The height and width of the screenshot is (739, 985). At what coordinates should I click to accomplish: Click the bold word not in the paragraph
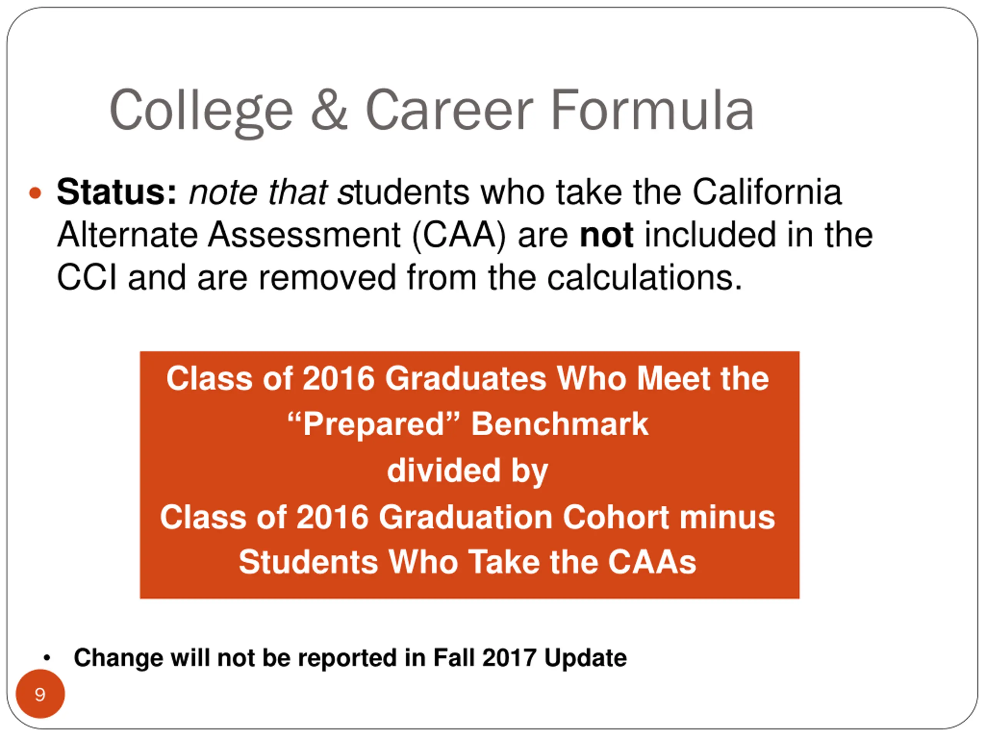[x=606, y=235]
